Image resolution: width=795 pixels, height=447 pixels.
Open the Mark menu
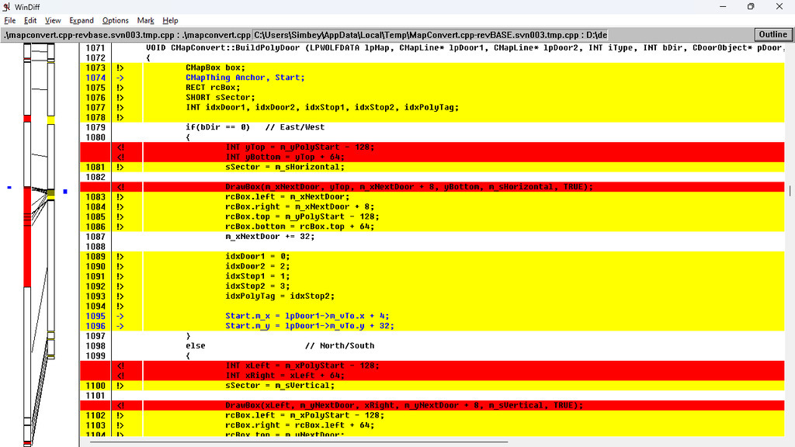tap(145, 20)
